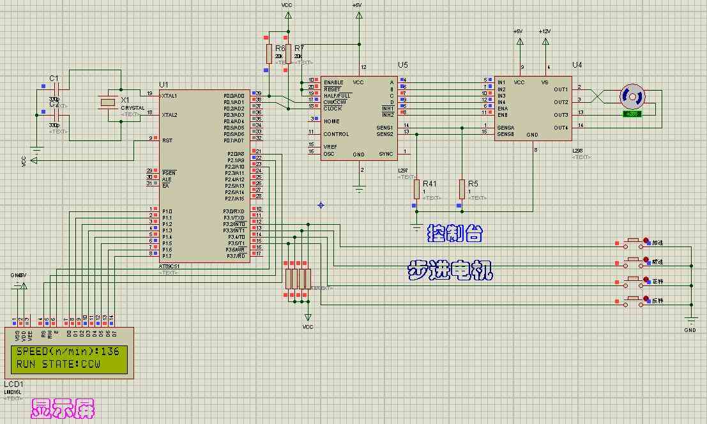
Task: Select pull-up resistor R6
Action: (x=269, y=54)
